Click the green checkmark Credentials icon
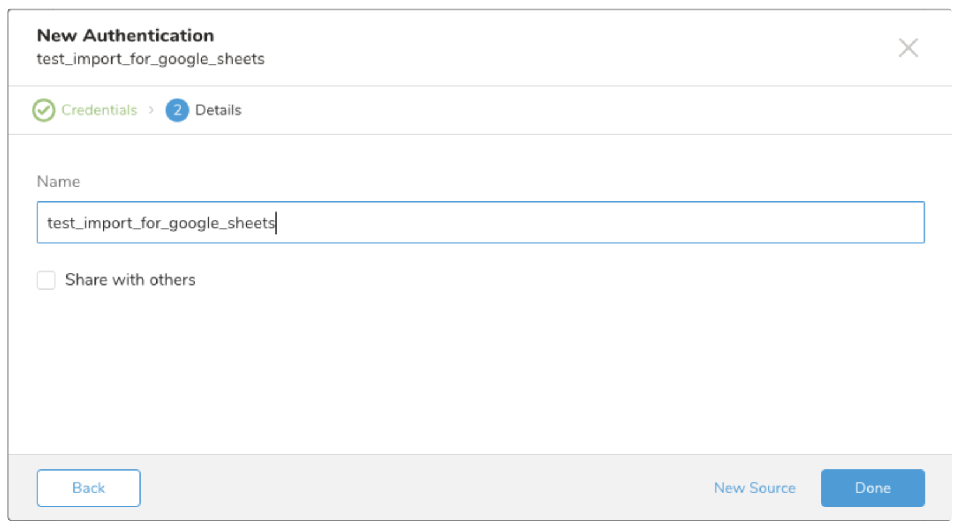 [44, 110]
